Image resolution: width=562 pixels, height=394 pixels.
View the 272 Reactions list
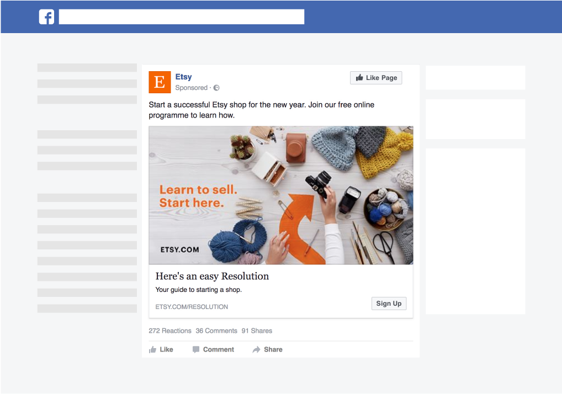(170, 331)
